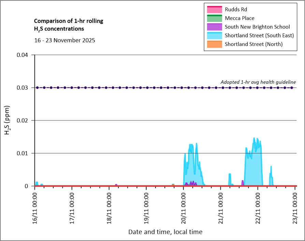Click the 'Adopted 1-hr avg health guideline' annotation

click(258, 82)
